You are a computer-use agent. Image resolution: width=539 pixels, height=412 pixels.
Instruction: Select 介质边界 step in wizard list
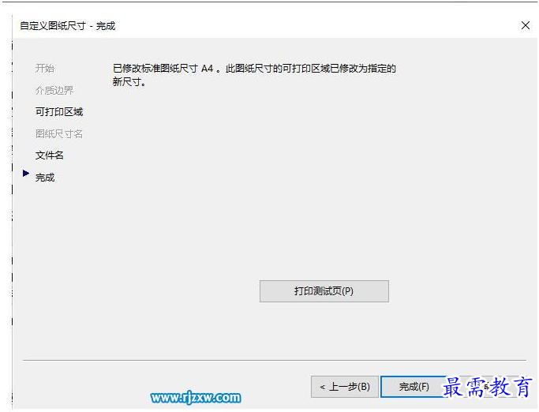(54, 90)
